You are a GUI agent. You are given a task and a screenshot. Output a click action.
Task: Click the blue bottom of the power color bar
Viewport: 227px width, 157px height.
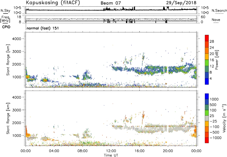pyautogui.click(x=207, y=81)
